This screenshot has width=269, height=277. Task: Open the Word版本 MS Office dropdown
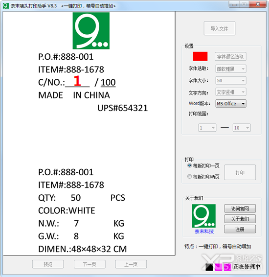(x=231, y=104)
